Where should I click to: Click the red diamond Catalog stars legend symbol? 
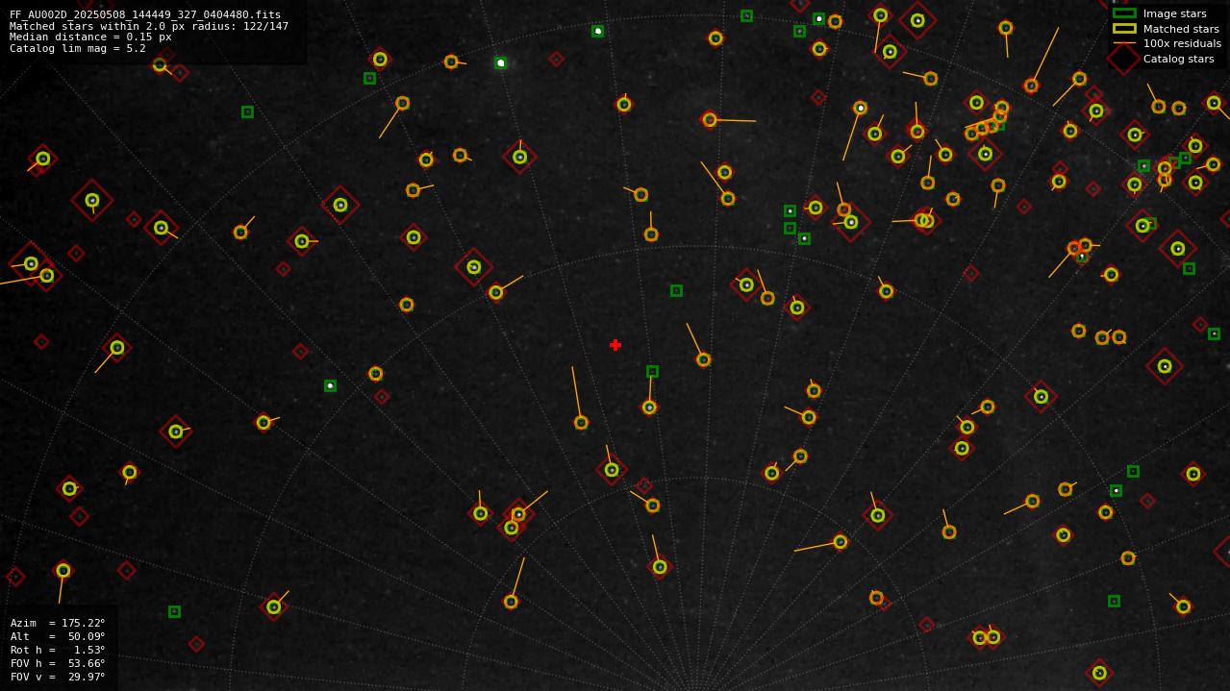(1124, 59)
